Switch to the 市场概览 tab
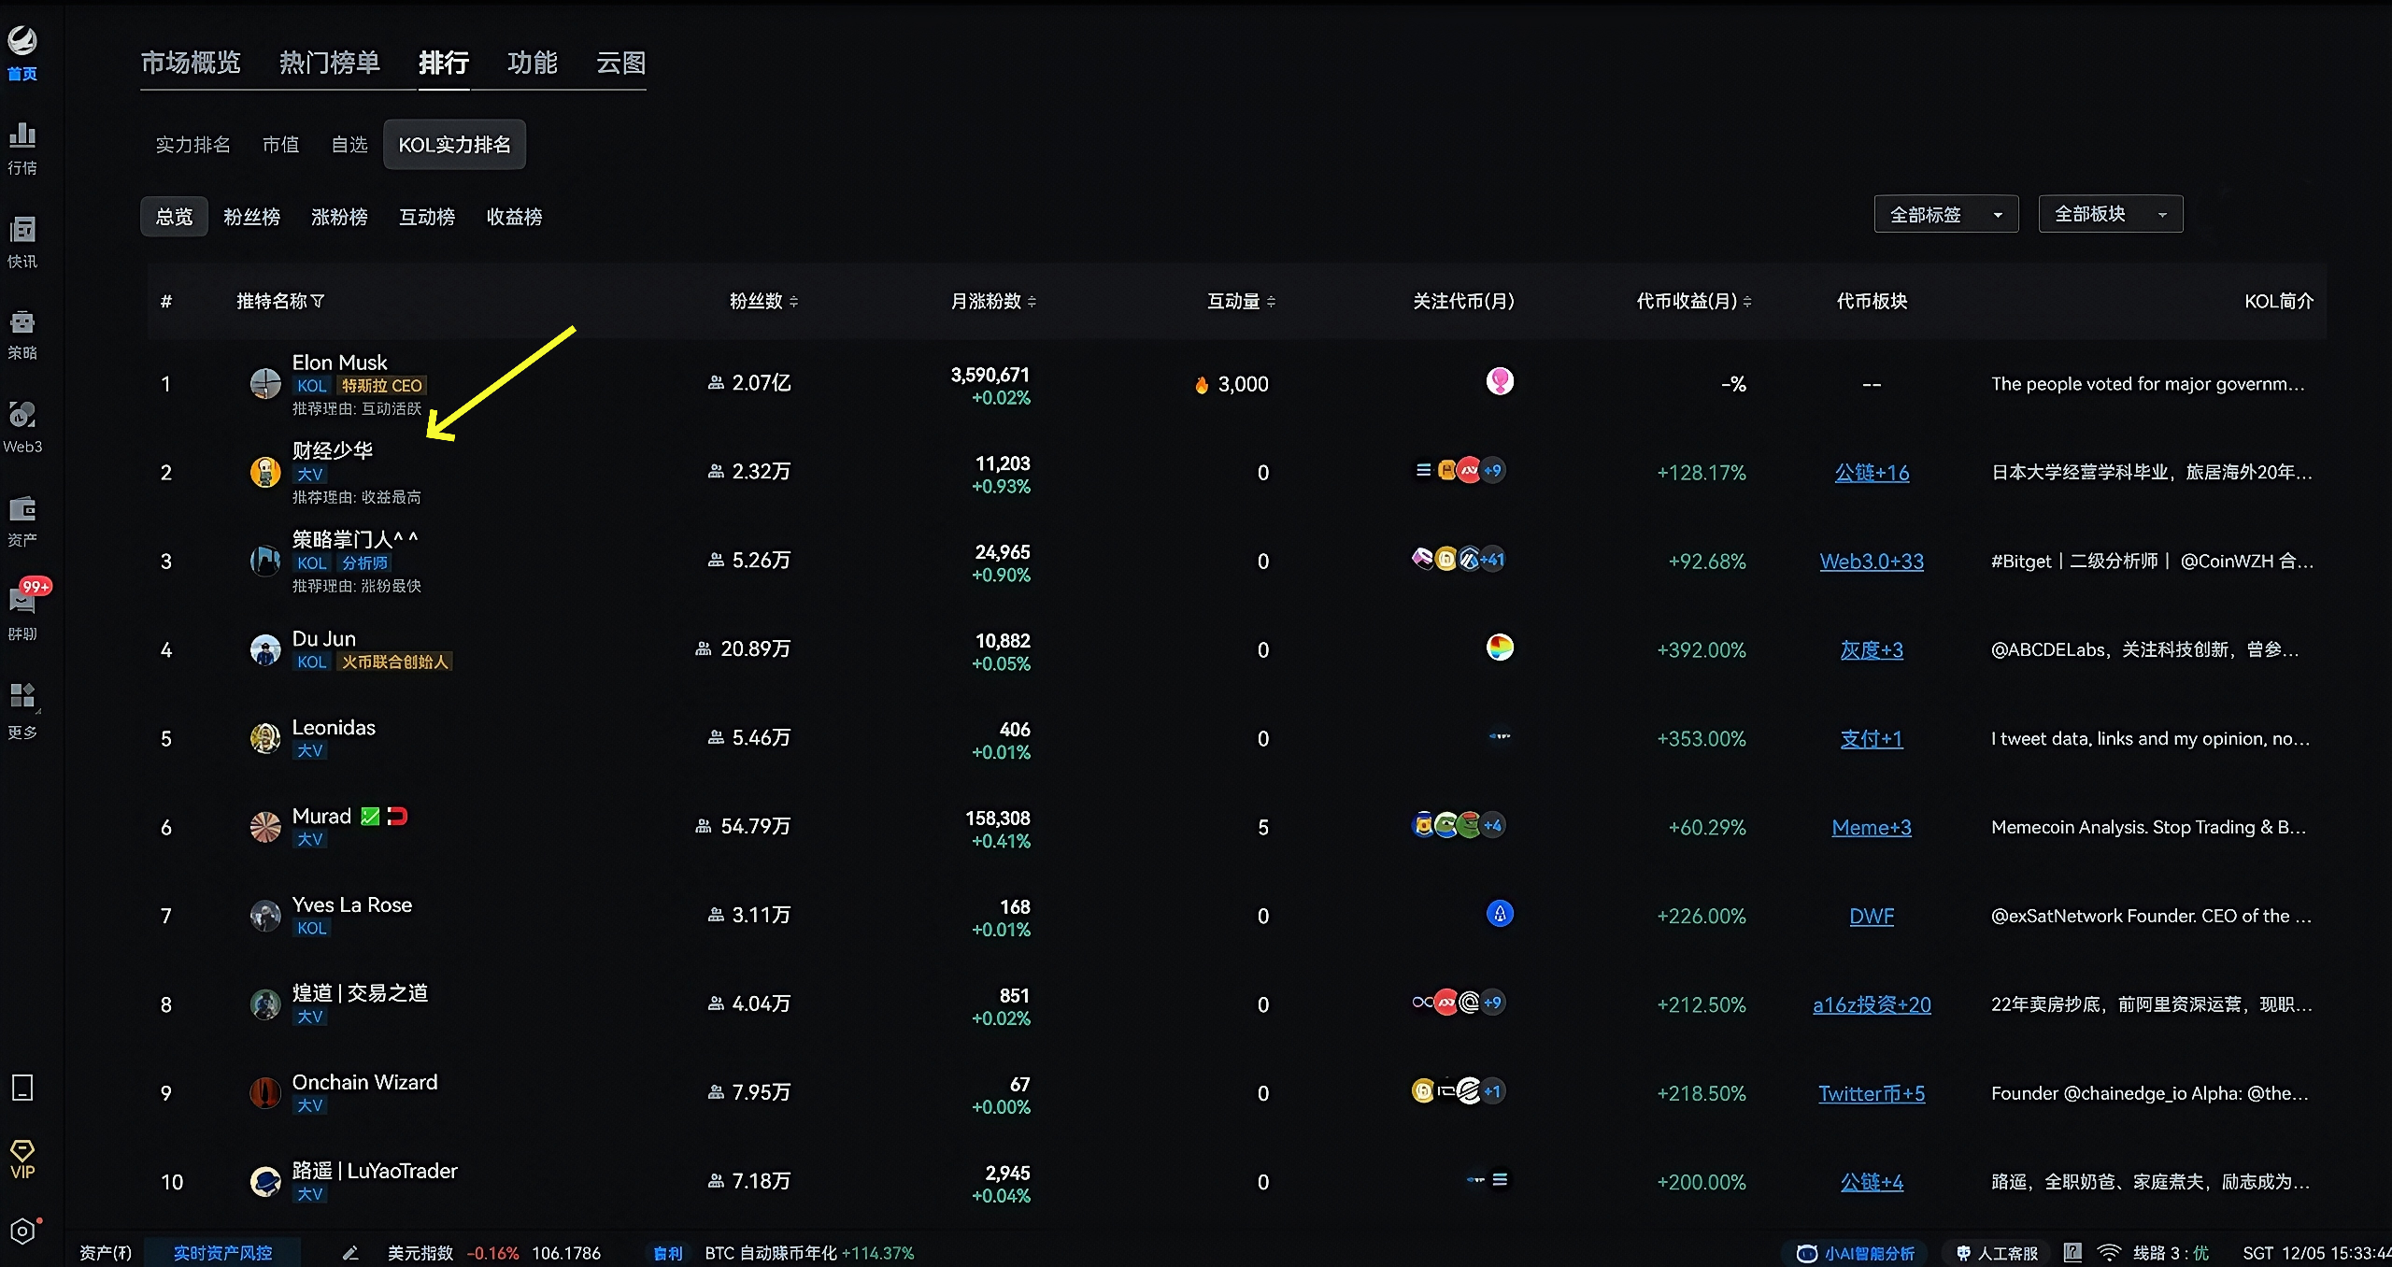The width and height of the screenshot is (2392, 1267). point(191,63)
